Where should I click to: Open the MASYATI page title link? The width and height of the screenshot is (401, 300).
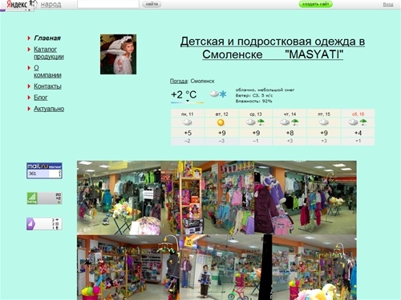pos(273,48)
